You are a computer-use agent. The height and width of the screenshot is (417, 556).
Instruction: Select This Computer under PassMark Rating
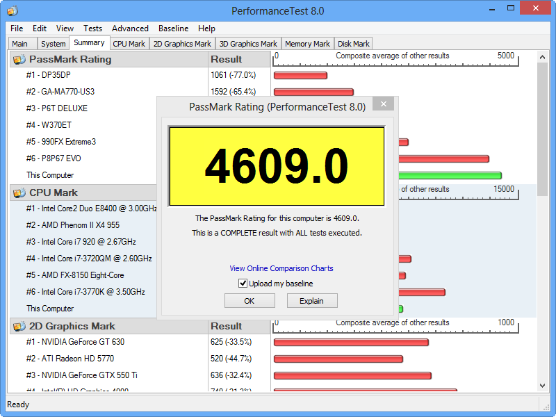(50, 175)
